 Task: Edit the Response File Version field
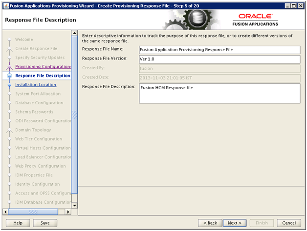[x=219, y=59]
